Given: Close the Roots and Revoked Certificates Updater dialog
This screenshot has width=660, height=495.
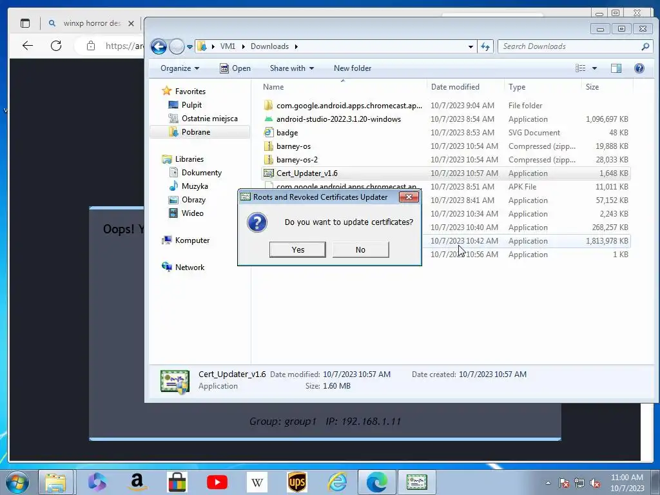Looking at the screenshot, I should pyautogui.click(x=408, y=197).
